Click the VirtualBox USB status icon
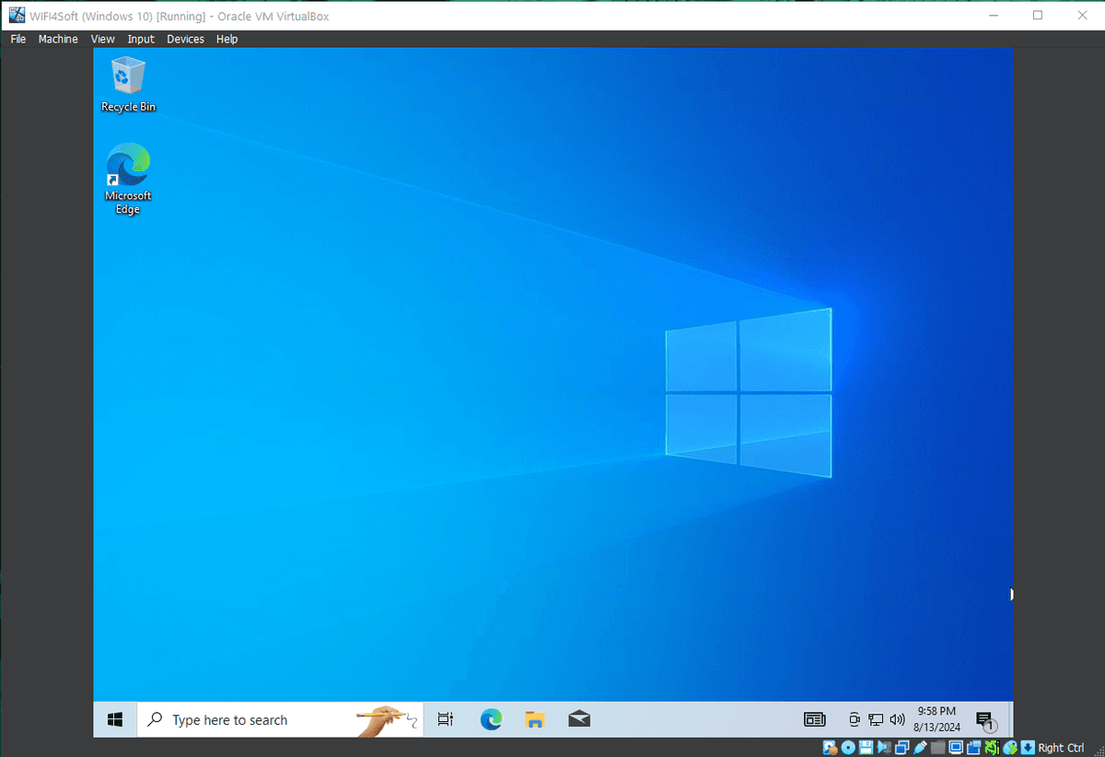1105x757 pixels. tap(920, 748)
